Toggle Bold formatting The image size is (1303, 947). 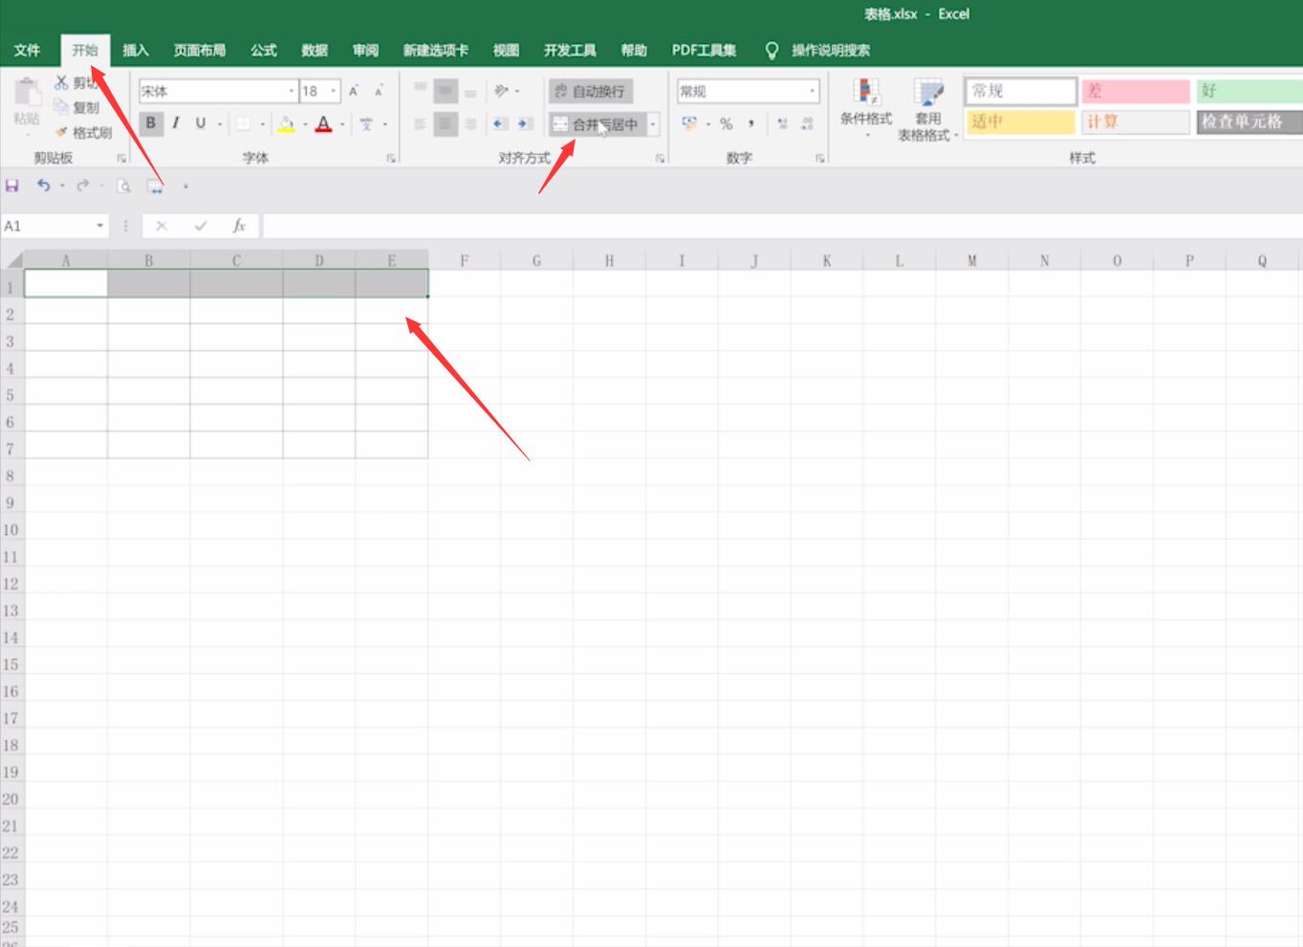pyautogui.click(x=150, y=122)
